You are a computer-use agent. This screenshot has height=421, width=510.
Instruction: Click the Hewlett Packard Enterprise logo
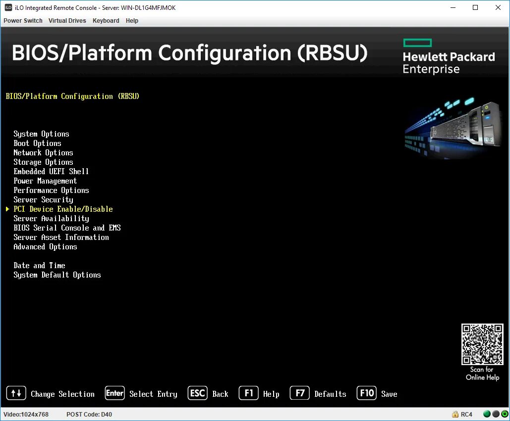point(449,56)
